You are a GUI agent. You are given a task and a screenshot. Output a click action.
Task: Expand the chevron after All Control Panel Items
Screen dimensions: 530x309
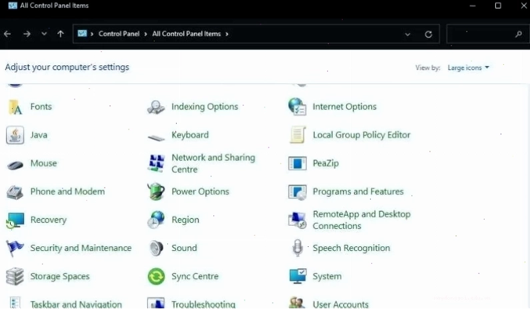click(x=227, y=34)
